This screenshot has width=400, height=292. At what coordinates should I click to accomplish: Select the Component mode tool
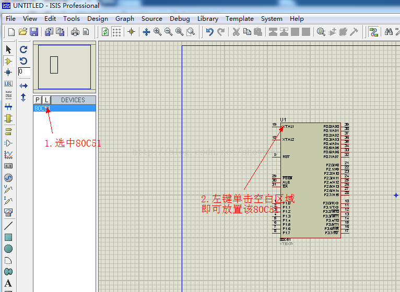pyautogui.click(x=8, y=61)
